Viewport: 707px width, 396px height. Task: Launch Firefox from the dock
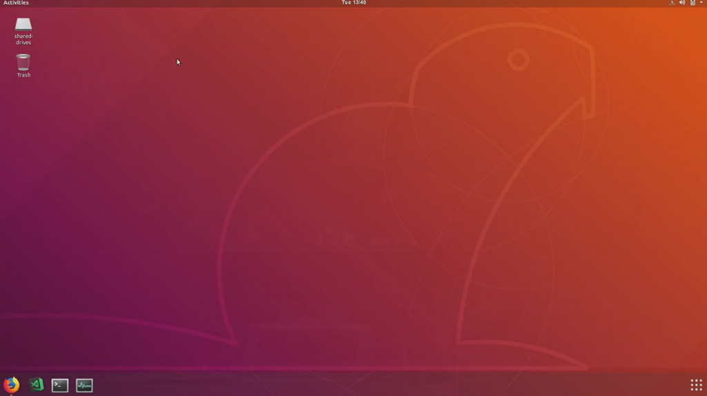click(x=12, y=385)
